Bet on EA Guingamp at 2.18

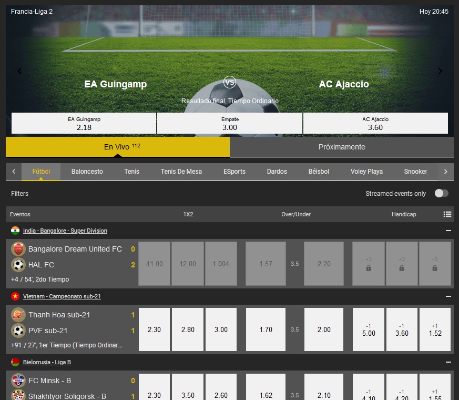click(x=84, y=123)
